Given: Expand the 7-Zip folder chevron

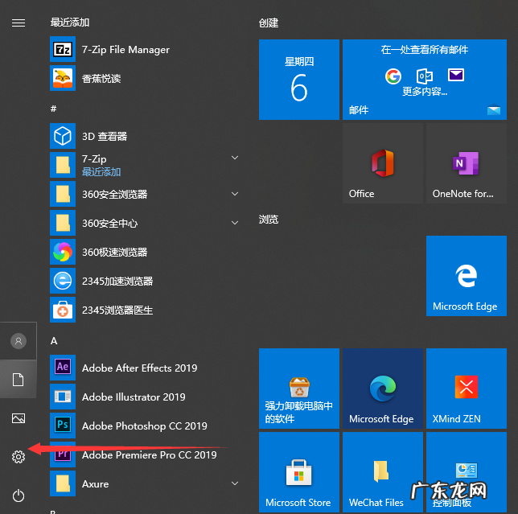Looking at the screenshot, I should click(x=235, y=158).
